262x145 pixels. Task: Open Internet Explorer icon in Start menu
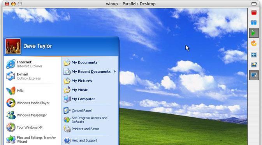click(x=11, y=64)
